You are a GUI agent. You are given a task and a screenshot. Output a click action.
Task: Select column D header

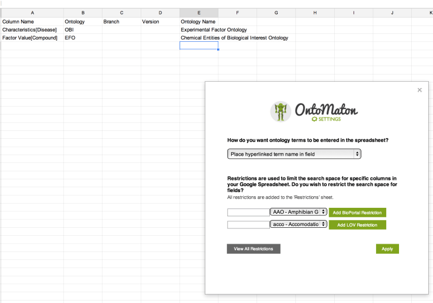160,13
